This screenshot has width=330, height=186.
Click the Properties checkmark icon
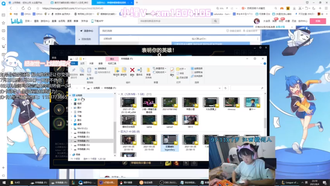pyautogui.click(x=172, y=70)
